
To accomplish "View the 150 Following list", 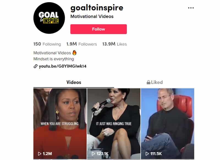I will (47, 44).
